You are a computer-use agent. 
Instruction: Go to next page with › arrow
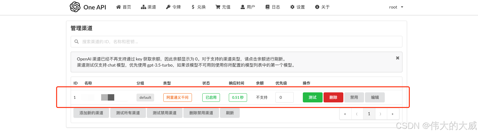point(381,114)
